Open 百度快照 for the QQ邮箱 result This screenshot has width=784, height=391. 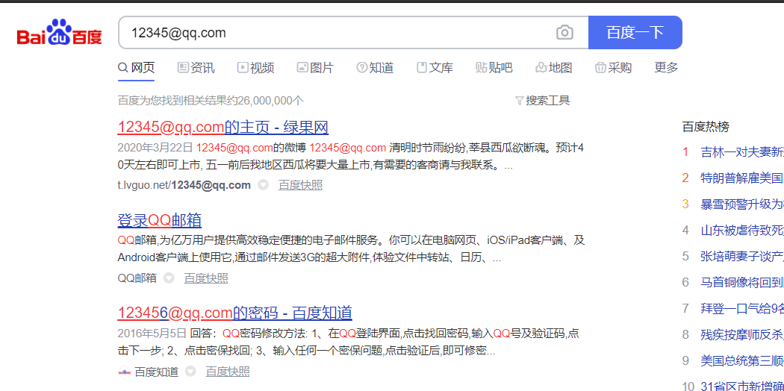(x=206, y=278)
